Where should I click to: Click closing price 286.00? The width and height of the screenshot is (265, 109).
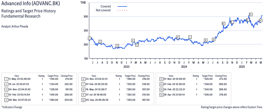click(x=223, y=89)
